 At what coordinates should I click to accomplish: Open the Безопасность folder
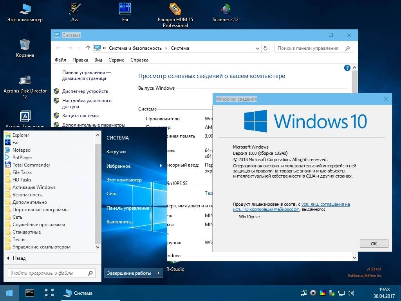[50, 195]
